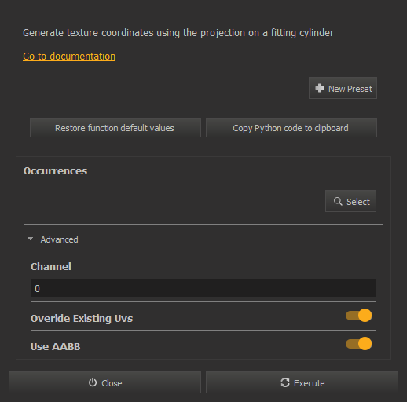The height and width of the screenshot is (402, 407).
Task: Click the Overide Existing Uvs label
Action: [82, 319]
